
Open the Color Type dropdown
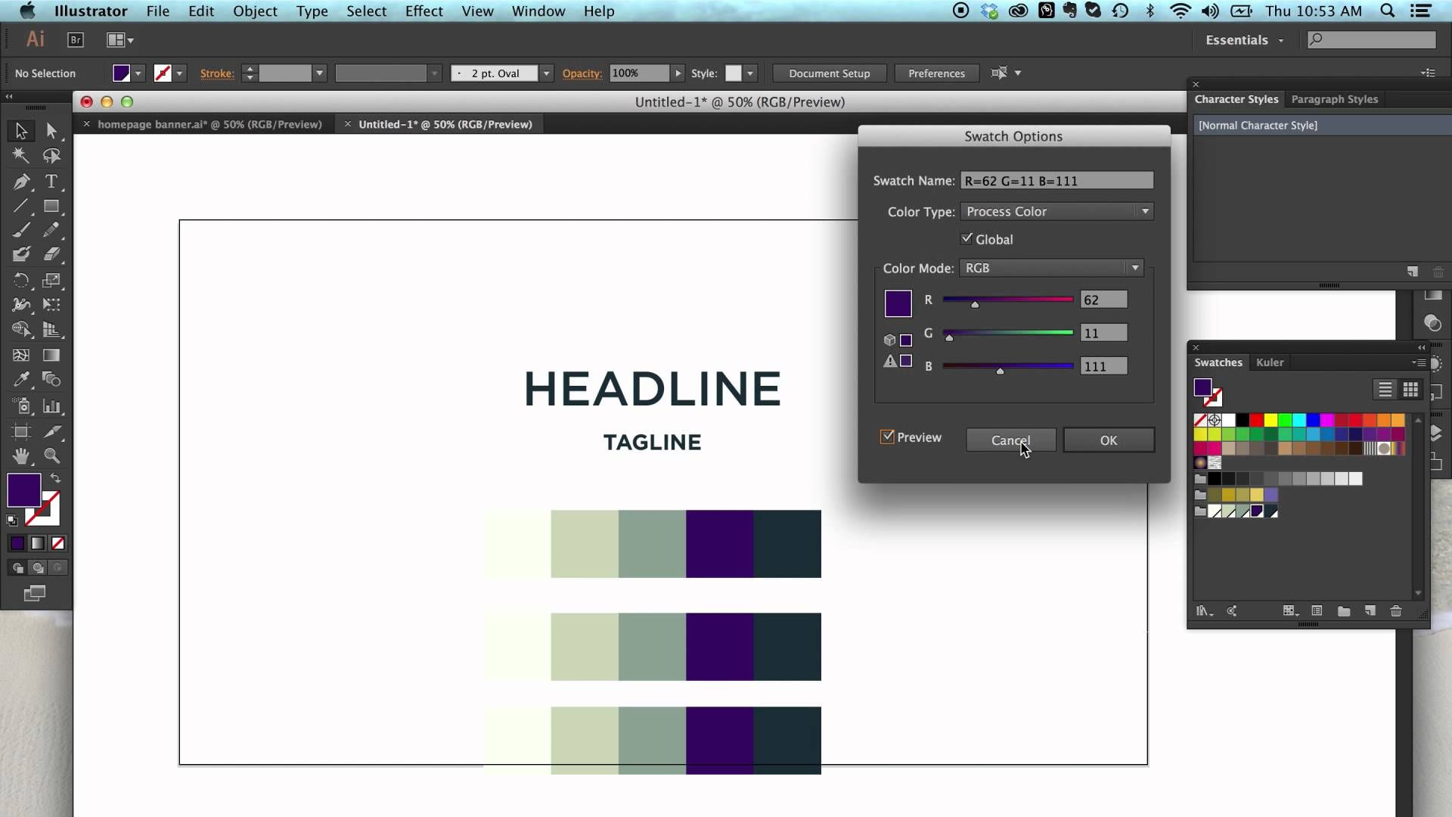coord(1056,212)
